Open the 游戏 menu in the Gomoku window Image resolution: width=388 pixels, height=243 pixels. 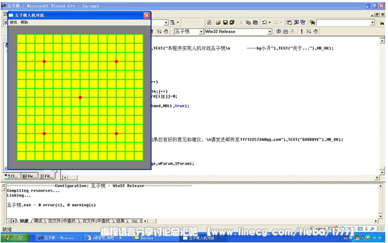(x=13, y=22)
